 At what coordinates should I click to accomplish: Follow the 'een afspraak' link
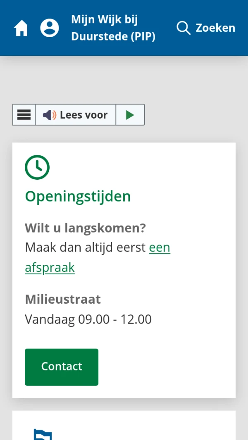tap(159, 248)
